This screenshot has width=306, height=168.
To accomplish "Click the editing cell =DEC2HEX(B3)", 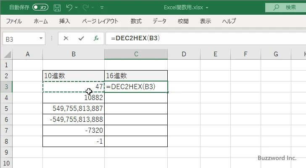I will (136, 87).
